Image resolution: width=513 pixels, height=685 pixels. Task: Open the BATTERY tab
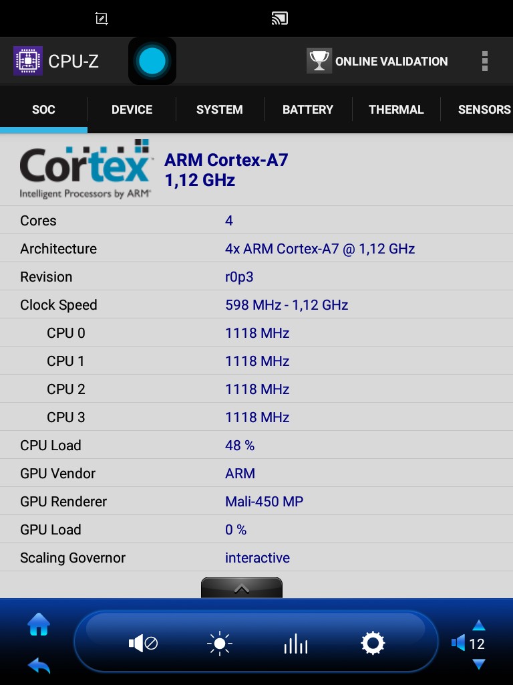click(307, 109)
